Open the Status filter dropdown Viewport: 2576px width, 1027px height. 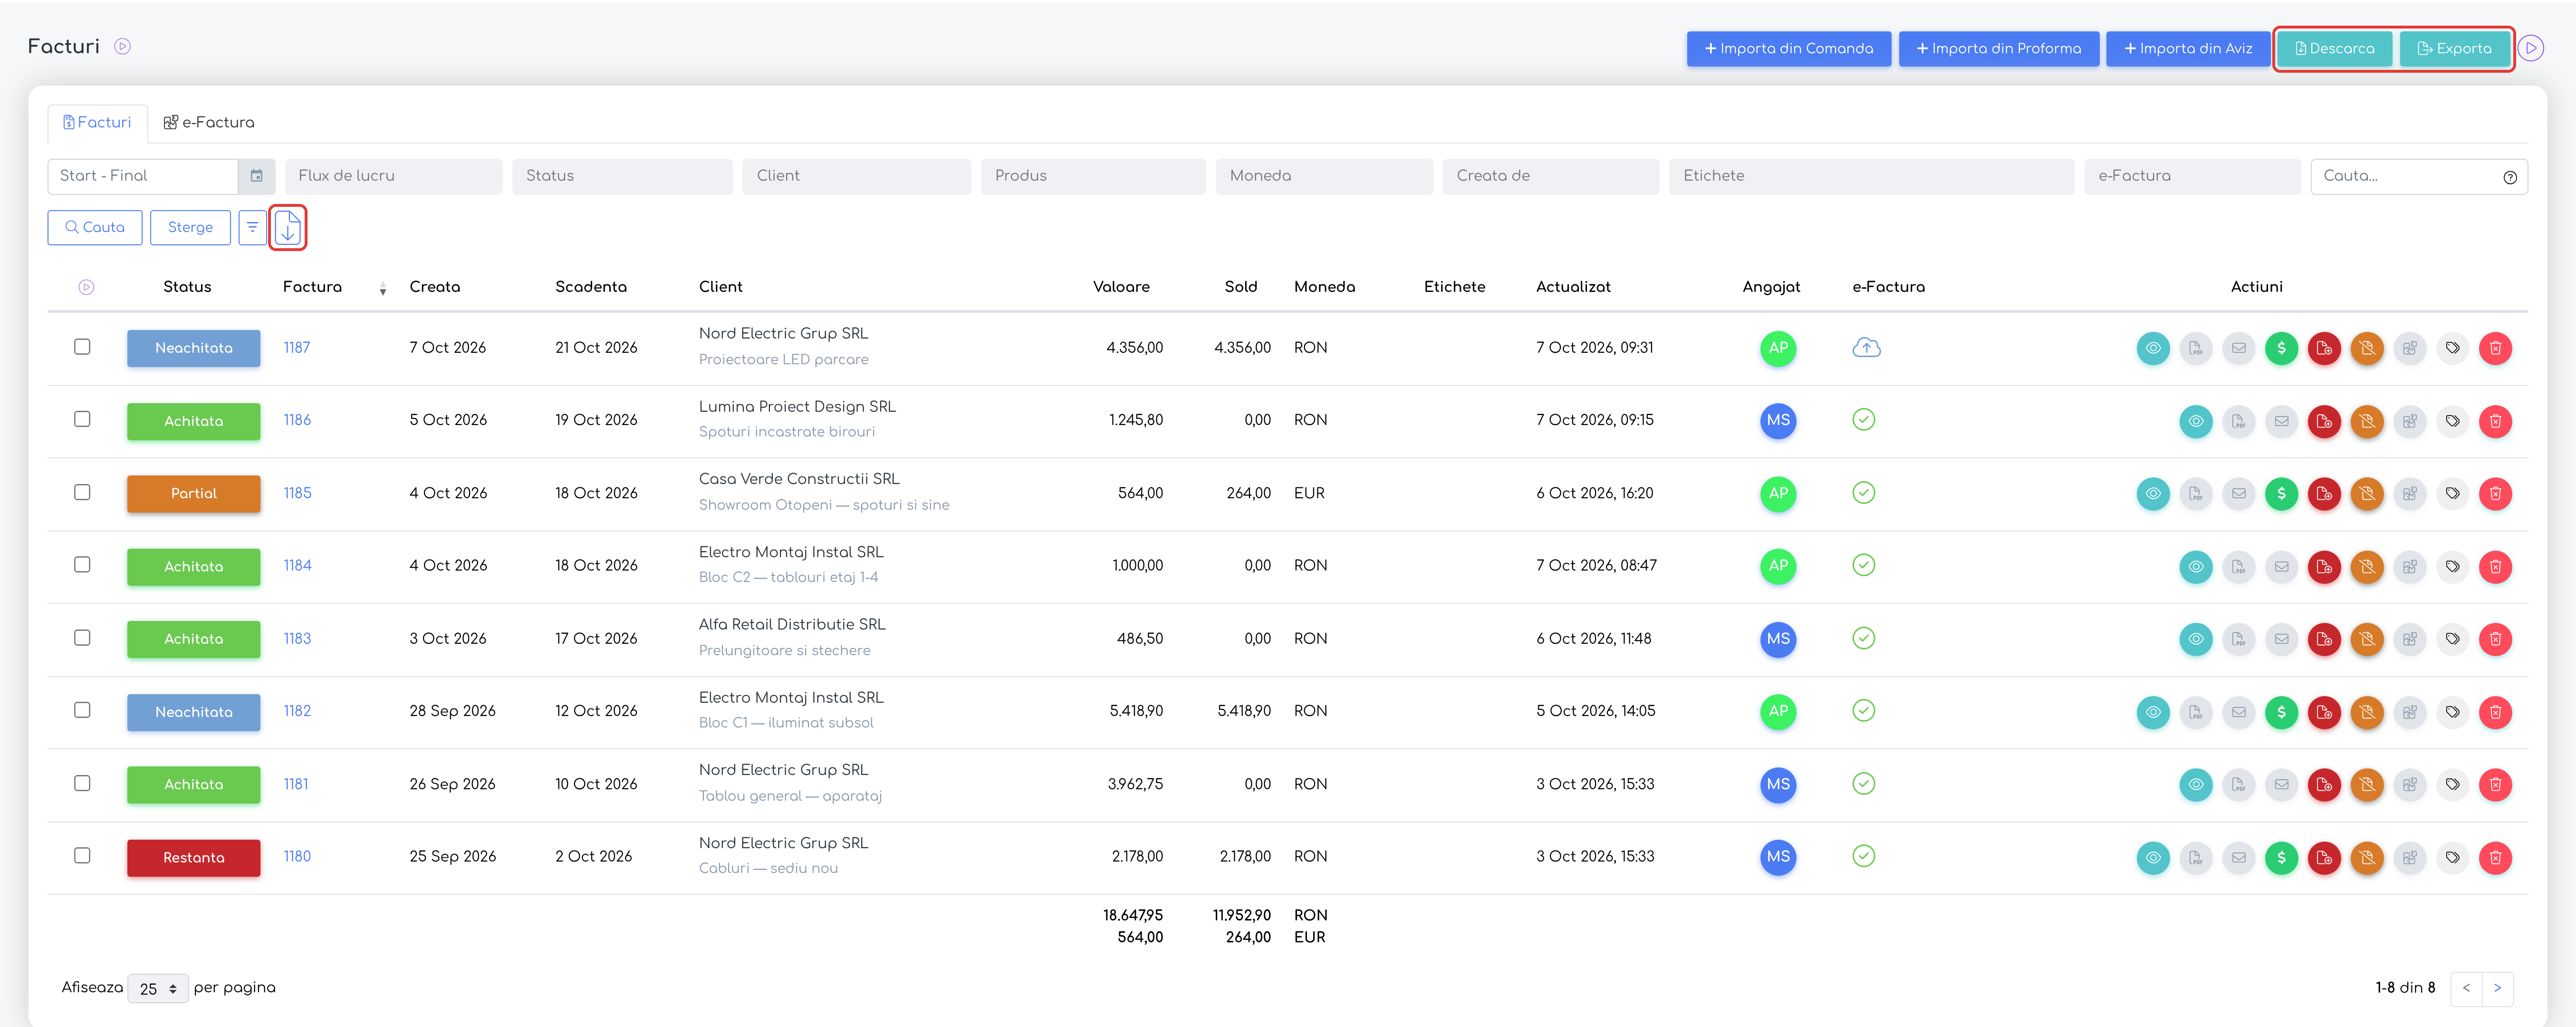[x=622, y=176]
